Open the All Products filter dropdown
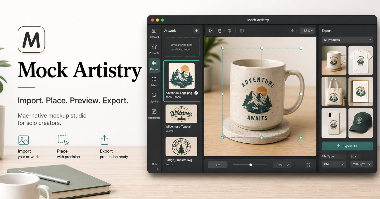380x199 pixels. coord(347,40)
